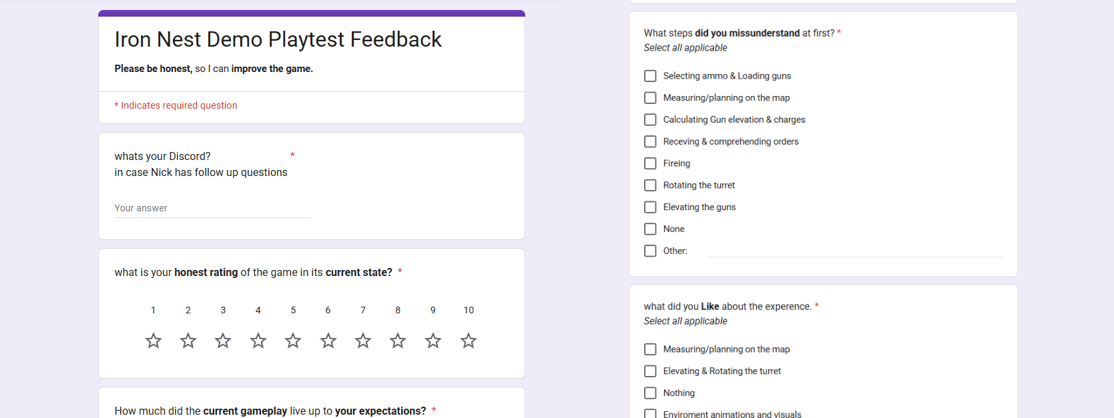This screenshot has height=418, width=1114.
Task: Check the 'Rotating the turret' option
Action: pos(650,185)
